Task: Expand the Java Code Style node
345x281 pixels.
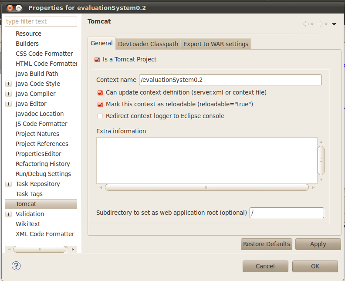Action: pos(8,84)
